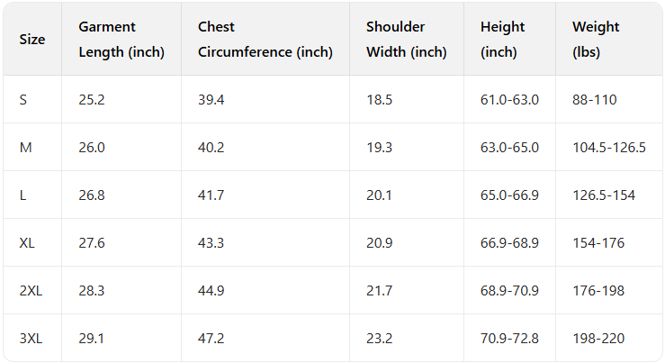Click the Garment Length (inch) header
The image size is (665, 363).
(x=121, y=40)
